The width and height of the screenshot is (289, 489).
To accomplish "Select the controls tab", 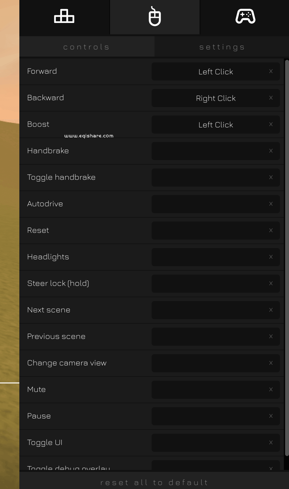I will [86, 47].
